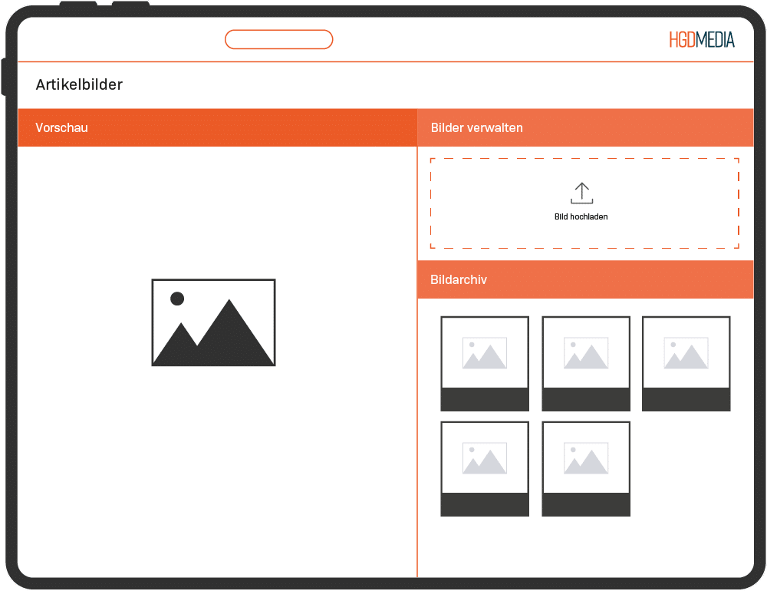The height and width of the screenshot is (591, 767).
Task: Select first image icon in Bildarchiv top row
Action: [484, 353]
